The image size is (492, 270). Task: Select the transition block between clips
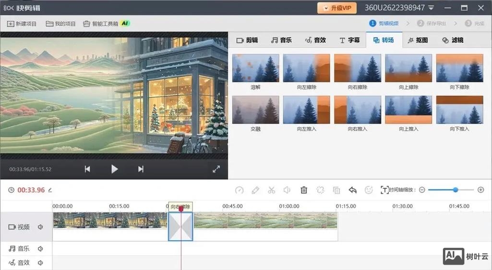coord(181,226)
